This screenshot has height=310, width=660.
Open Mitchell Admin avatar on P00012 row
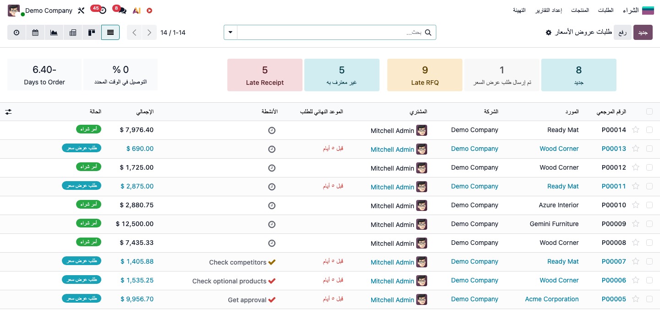click(422, 168)
